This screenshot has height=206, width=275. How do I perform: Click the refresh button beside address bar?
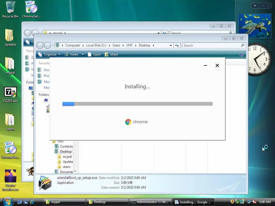[177, 45]
